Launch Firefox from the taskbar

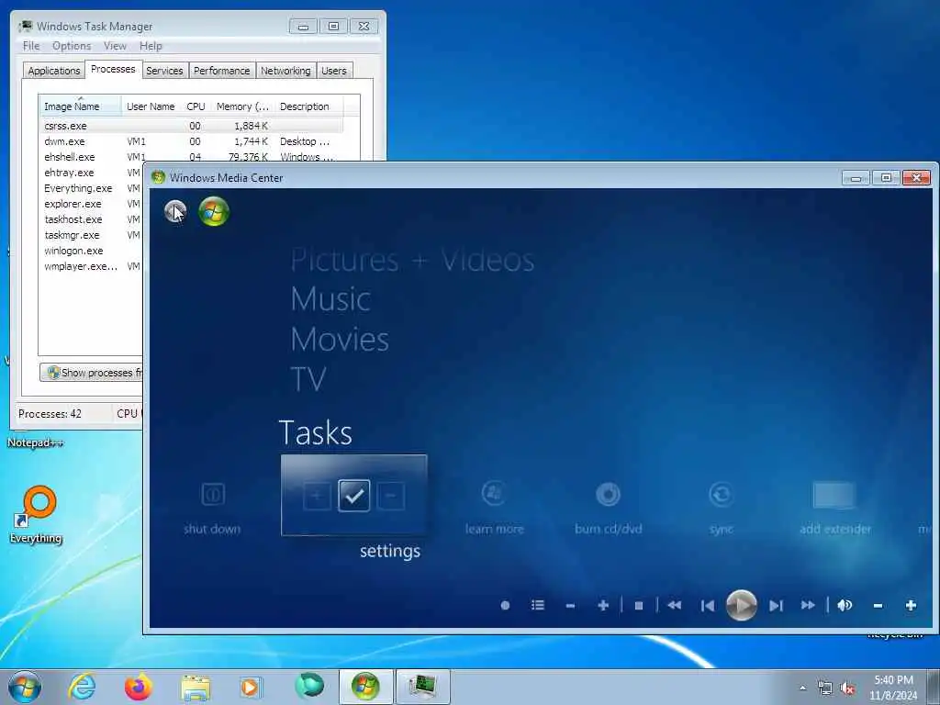click(x=138, y=687)
